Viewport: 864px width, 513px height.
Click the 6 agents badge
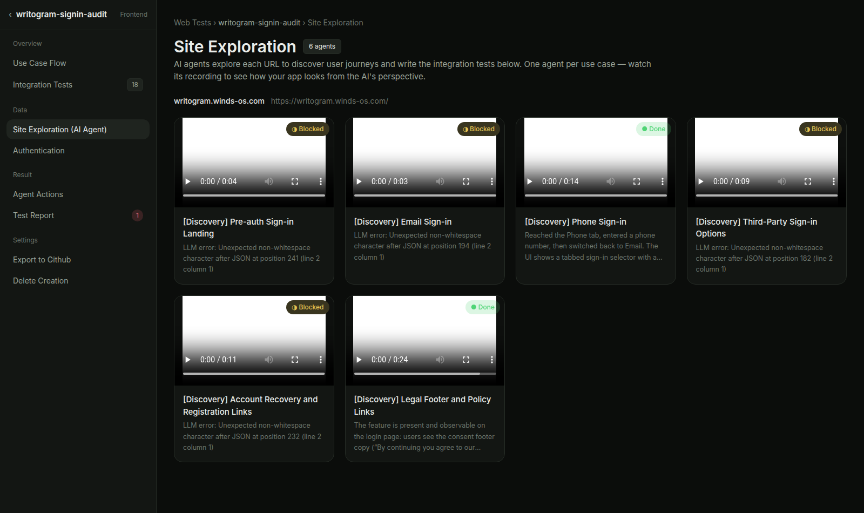point(322,46)
